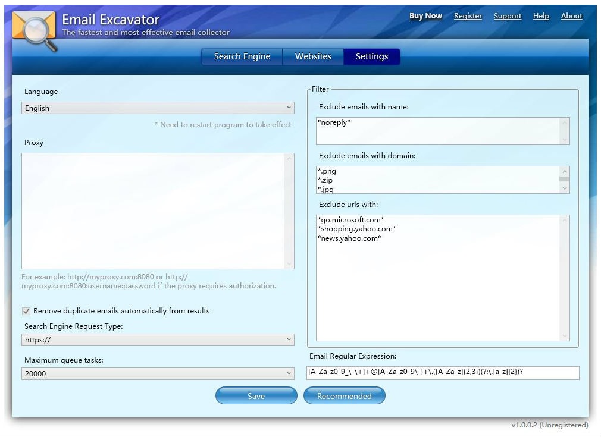Viewport: 601px width, 437px height.
Task: Click the Email Excavator magnifier logo icon
Action: click(x=35, y=31)
